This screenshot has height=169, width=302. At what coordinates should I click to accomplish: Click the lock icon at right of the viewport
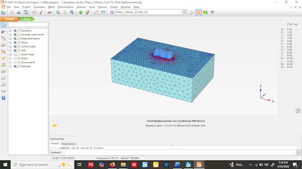tap(298, 111)
